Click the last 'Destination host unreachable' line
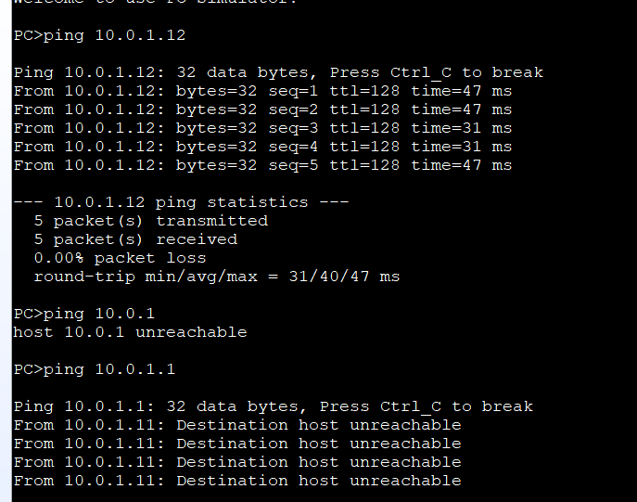 coord(236,481)
